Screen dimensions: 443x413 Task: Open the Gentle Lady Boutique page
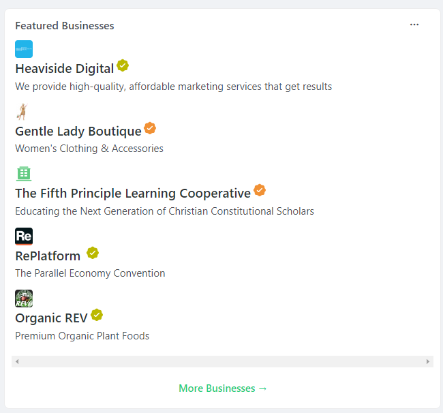78,132
